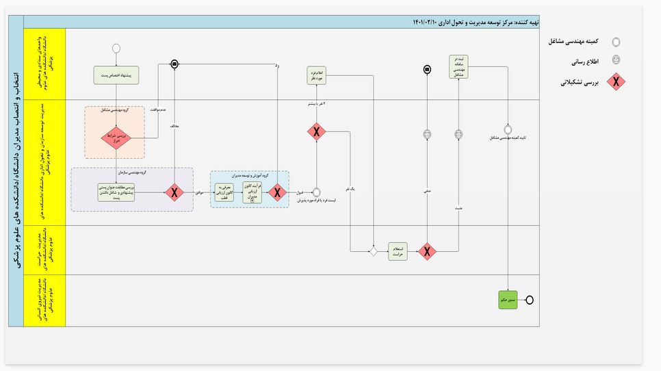
Task: Select the 'پیشنهاد اختصاص پست' task box
Action: pos(116,75)
